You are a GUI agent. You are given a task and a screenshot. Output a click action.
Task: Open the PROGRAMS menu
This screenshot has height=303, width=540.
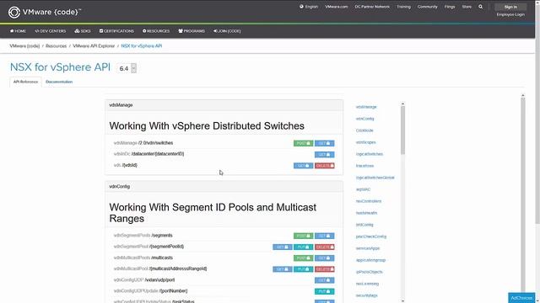192,31
